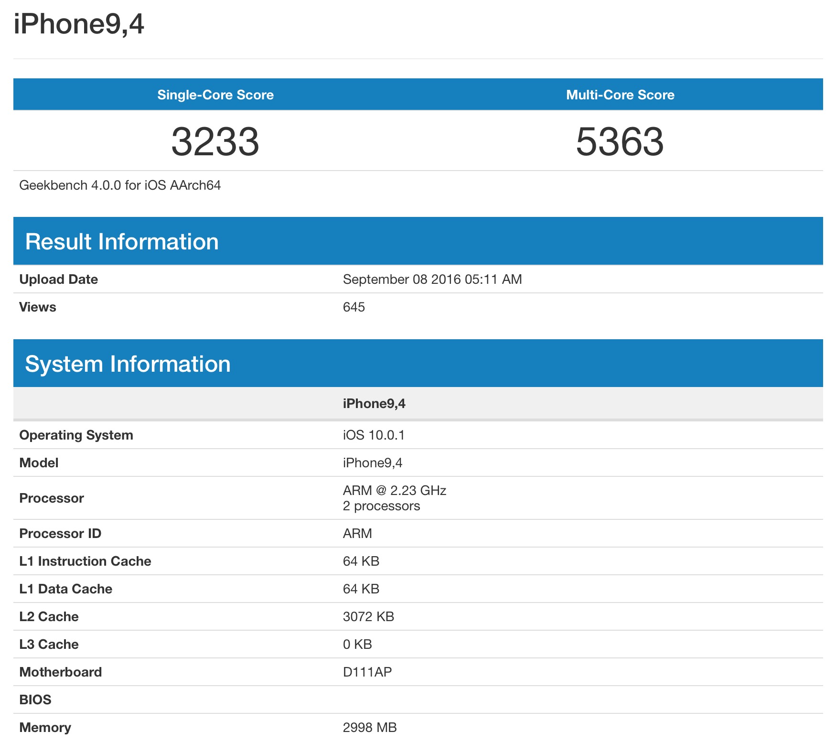This screenshot has width=836, height=753.
Task: Select the Processor ID value ARM
Action: click(x=357, y=534)
